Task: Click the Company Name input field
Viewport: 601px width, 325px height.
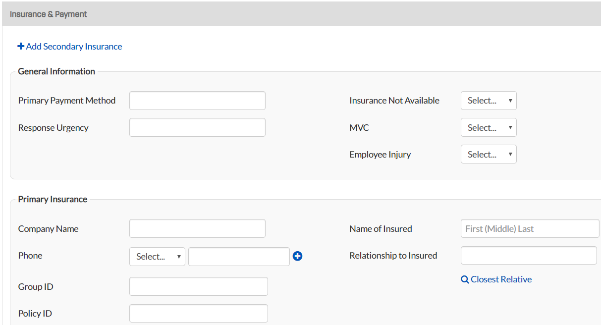Action: 197,228
